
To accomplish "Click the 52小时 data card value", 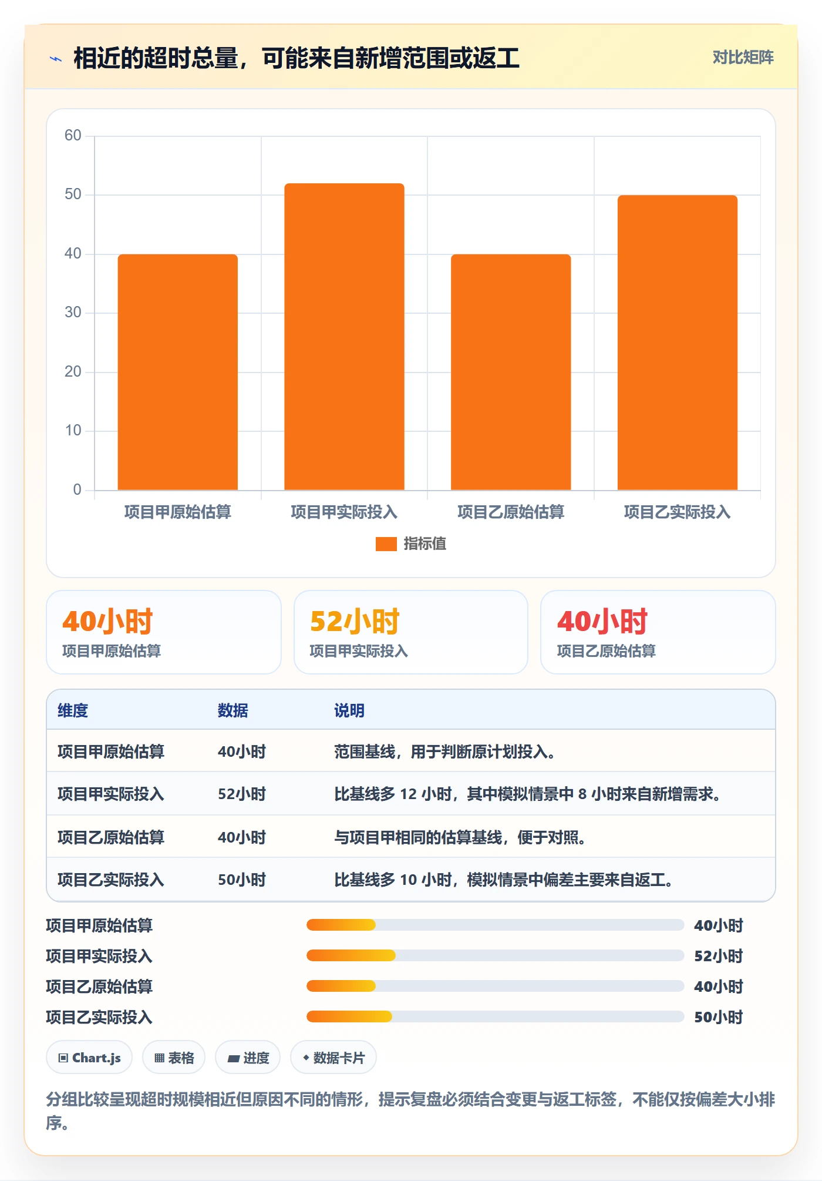I will point(355,622).
